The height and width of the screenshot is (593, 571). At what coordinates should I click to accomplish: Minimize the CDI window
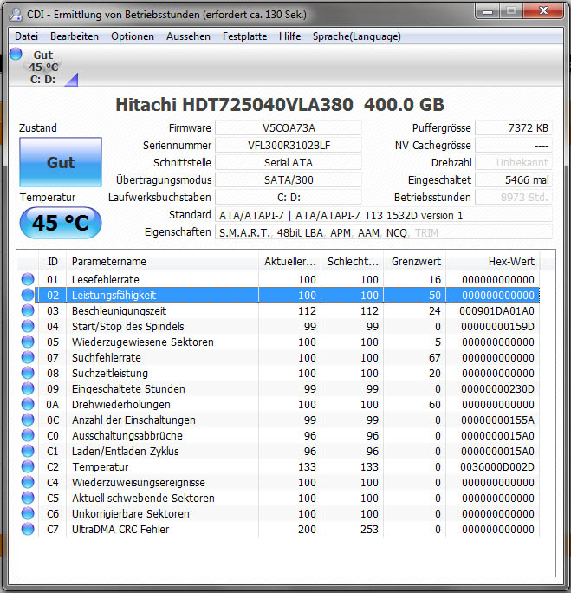point(488,11)
